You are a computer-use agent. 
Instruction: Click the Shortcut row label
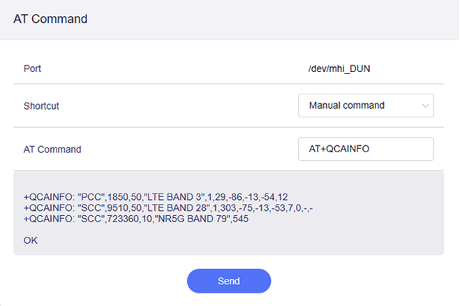41,105
